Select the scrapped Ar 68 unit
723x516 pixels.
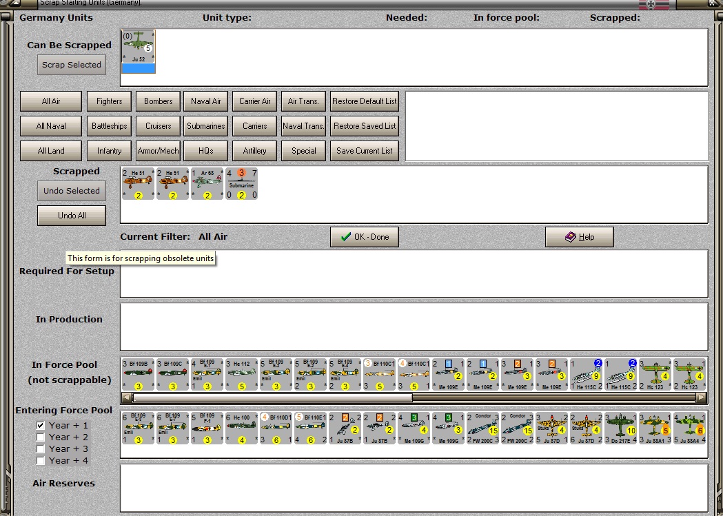point(207,183)
